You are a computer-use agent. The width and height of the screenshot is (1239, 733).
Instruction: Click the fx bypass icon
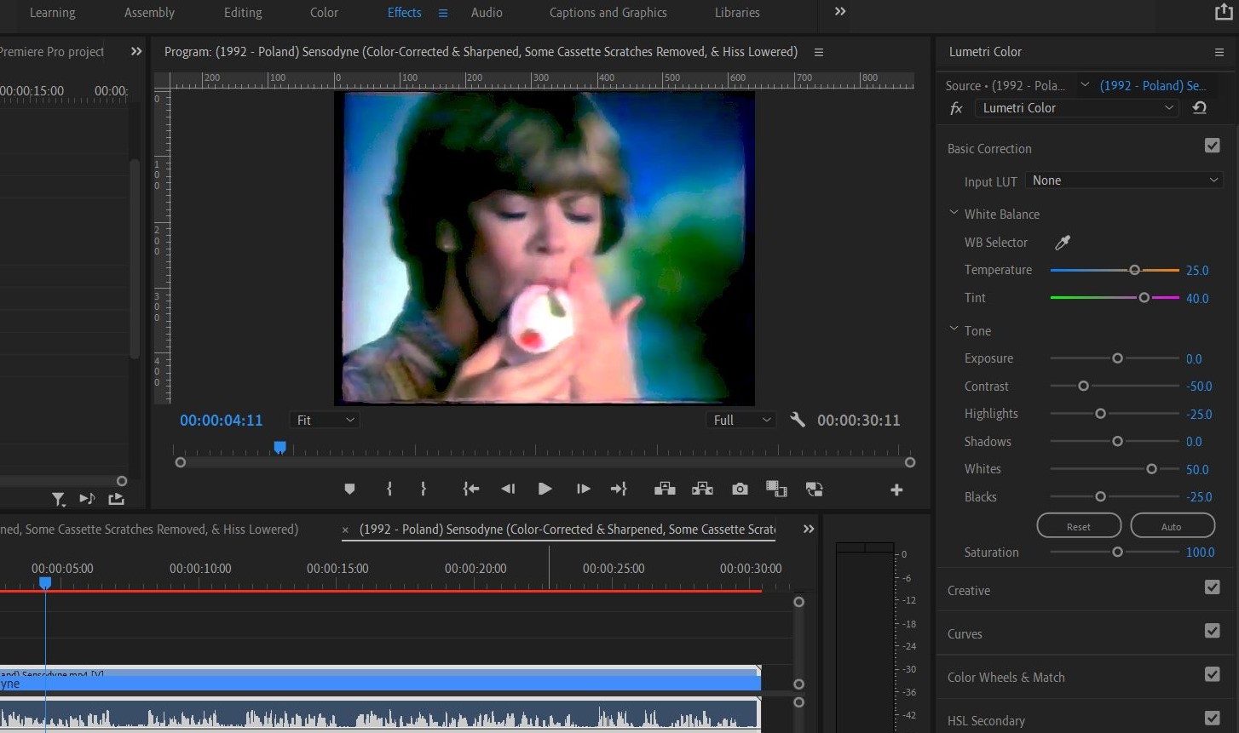(x=956, y=108)
